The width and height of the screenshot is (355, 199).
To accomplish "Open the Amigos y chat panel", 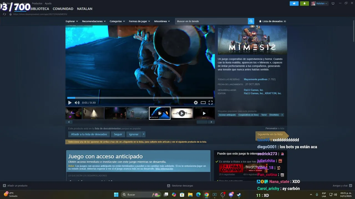I will tap(342, 186).
